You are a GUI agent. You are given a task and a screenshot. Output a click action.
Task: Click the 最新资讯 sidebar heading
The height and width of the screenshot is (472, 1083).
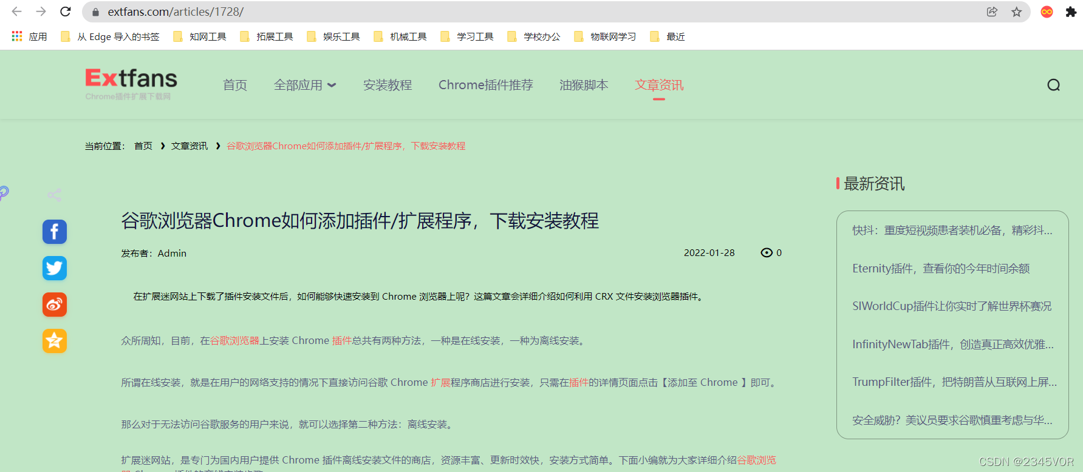pyautogui.click(x=874, y=184)
